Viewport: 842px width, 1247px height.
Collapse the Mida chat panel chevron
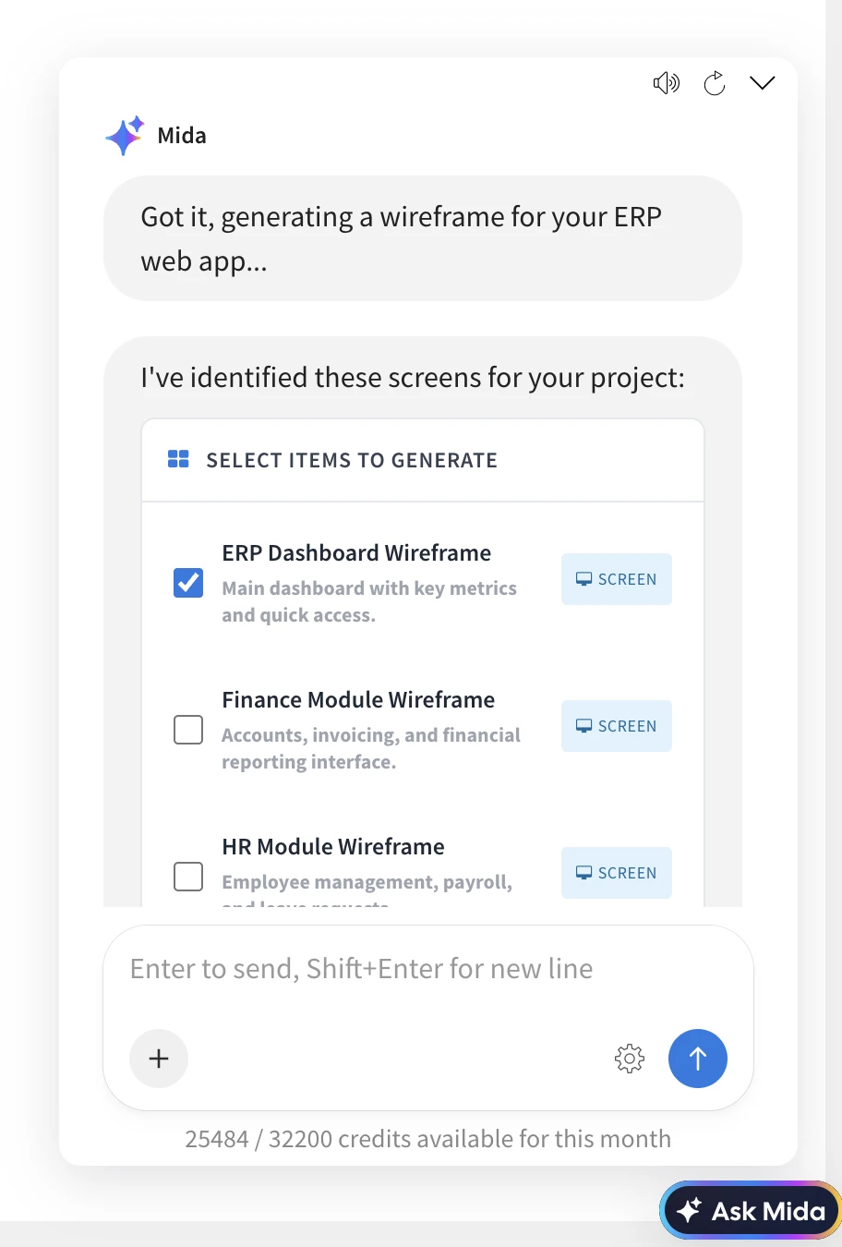click(763, 83)
